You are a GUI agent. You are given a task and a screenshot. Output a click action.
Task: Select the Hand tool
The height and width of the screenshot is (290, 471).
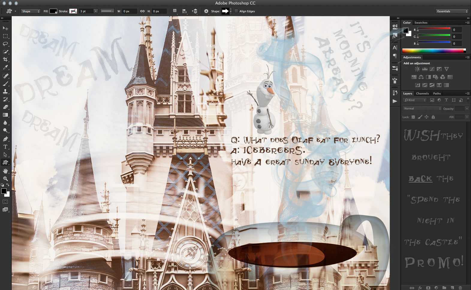[x=5, y=171]
